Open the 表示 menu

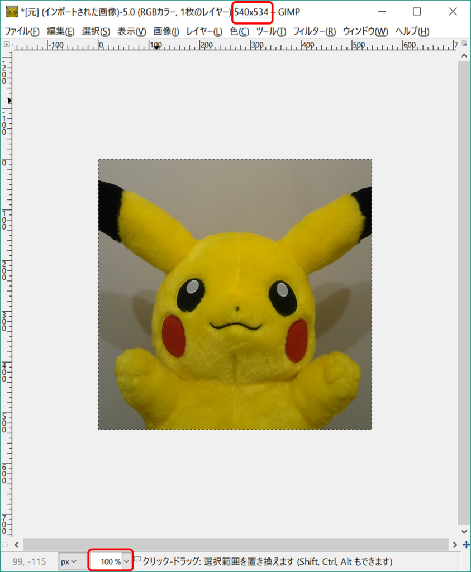click(132, 31)
